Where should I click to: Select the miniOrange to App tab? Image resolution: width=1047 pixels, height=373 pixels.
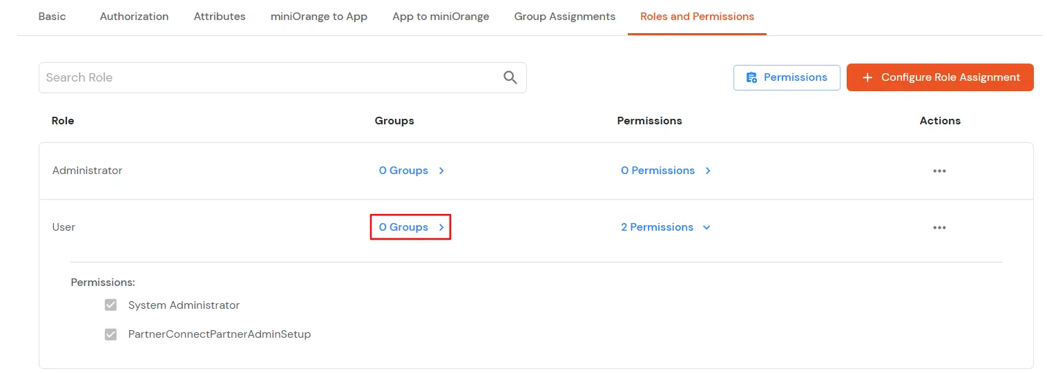[x=319, y=17]
